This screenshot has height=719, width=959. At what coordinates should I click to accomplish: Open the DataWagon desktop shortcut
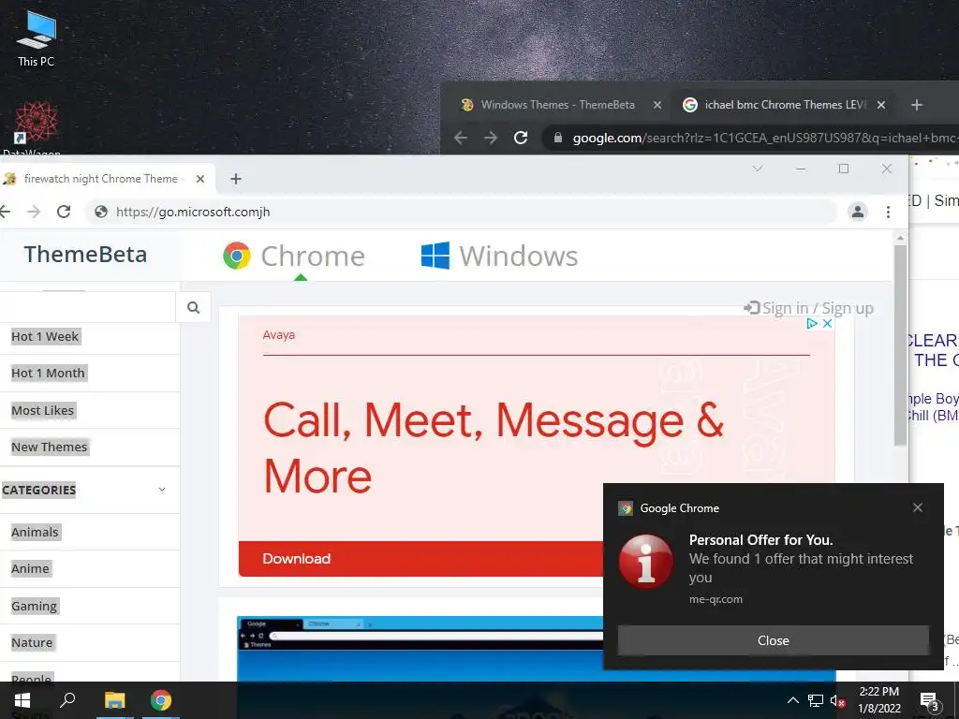point(36,127)
